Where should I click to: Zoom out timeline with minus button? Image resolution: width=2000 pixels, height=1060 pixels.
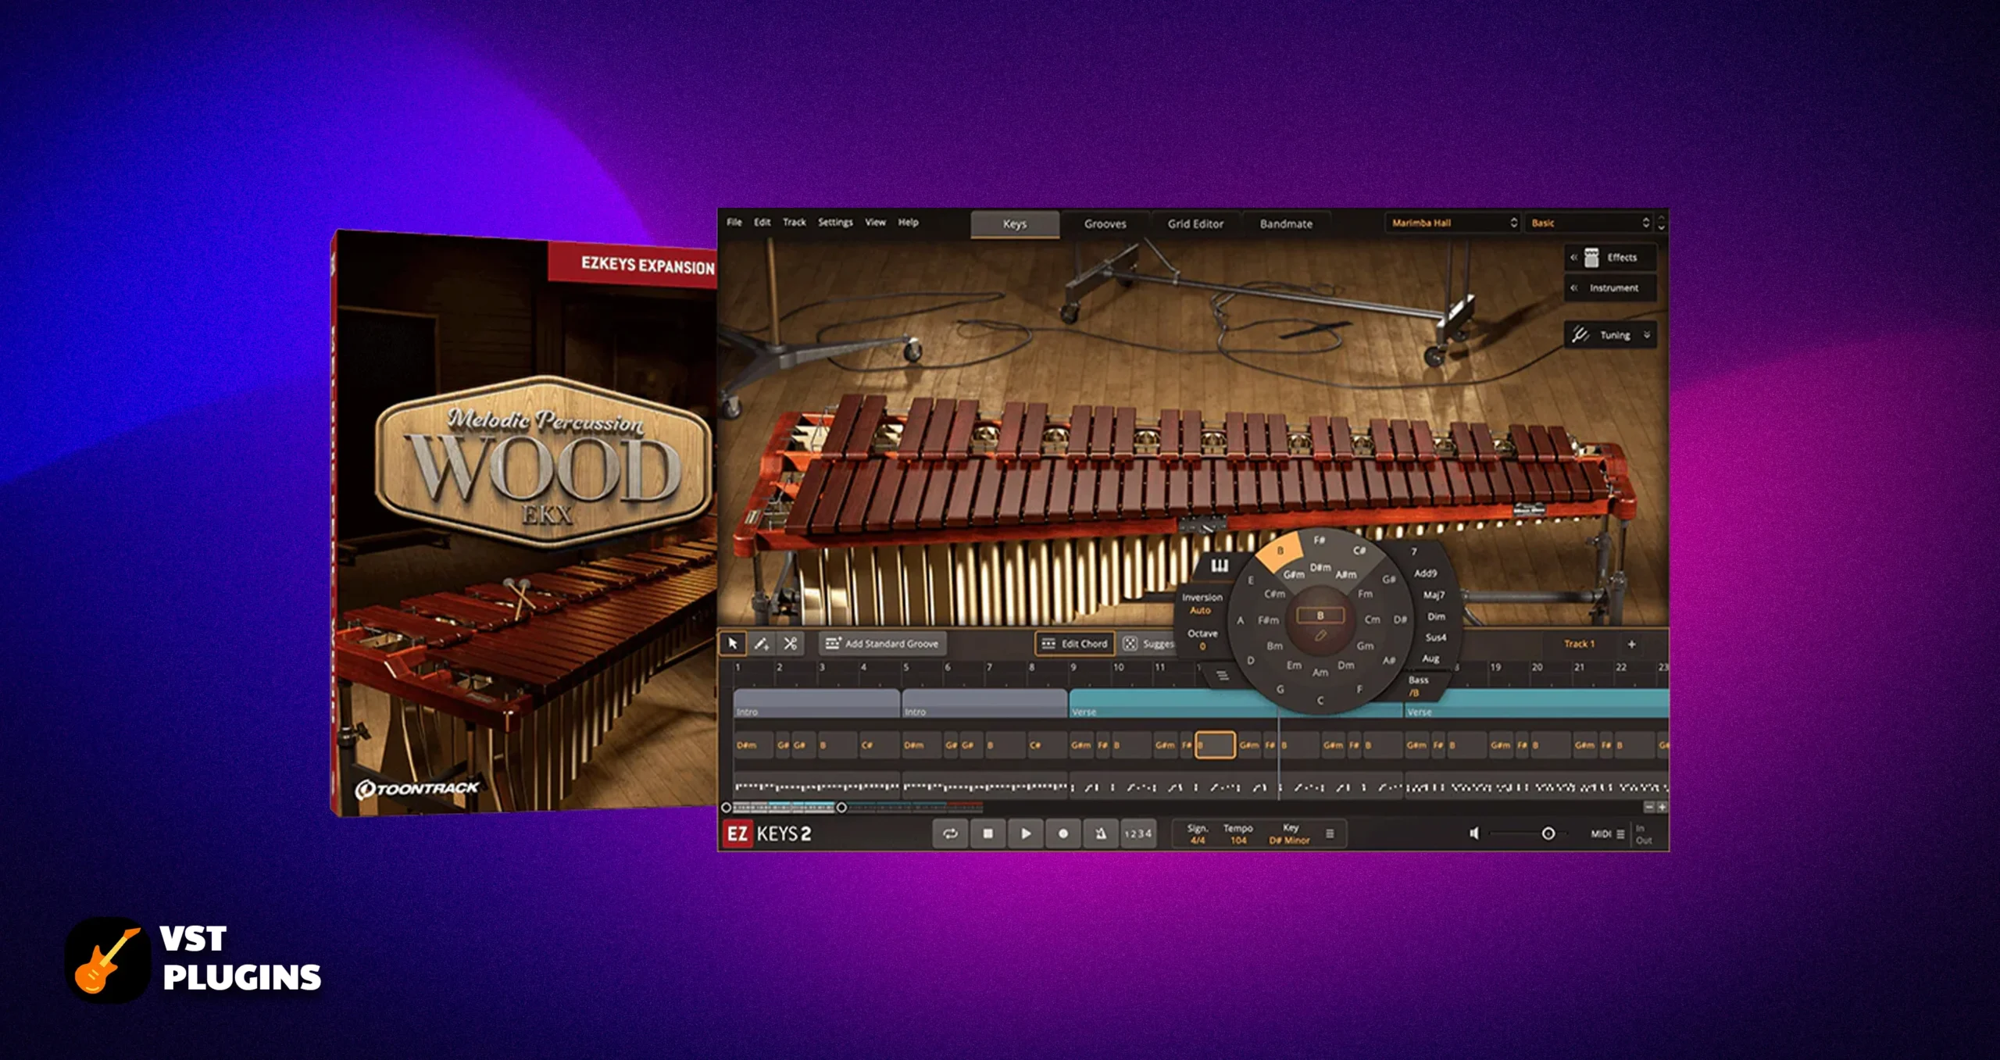[1648, 807]
